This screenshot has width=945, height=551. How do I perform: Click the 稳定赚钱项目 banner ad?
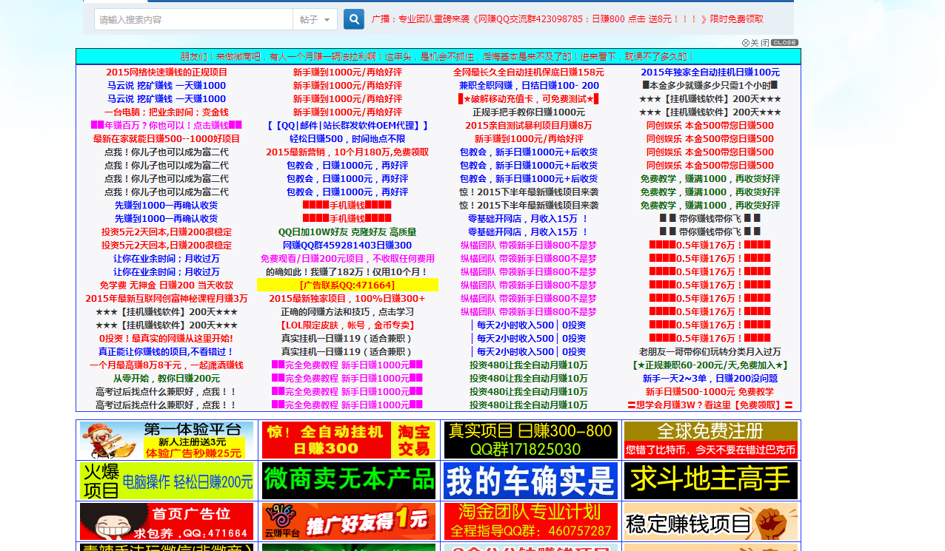pos(711,521)
